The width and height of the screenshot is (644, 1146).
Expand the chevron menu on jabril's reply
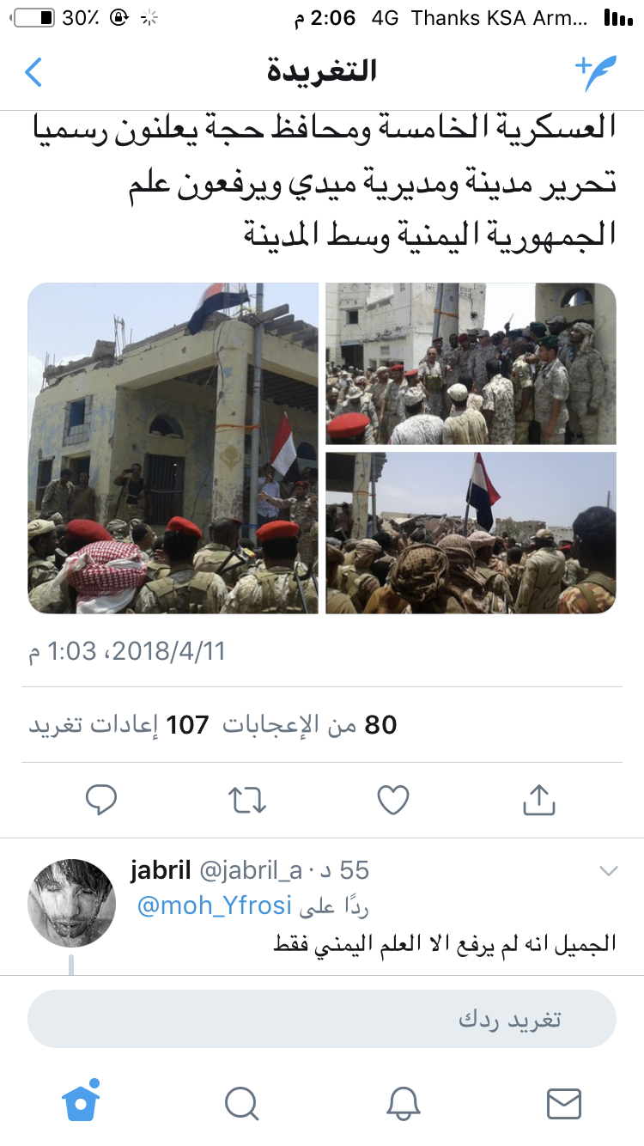tap(608, 871)
